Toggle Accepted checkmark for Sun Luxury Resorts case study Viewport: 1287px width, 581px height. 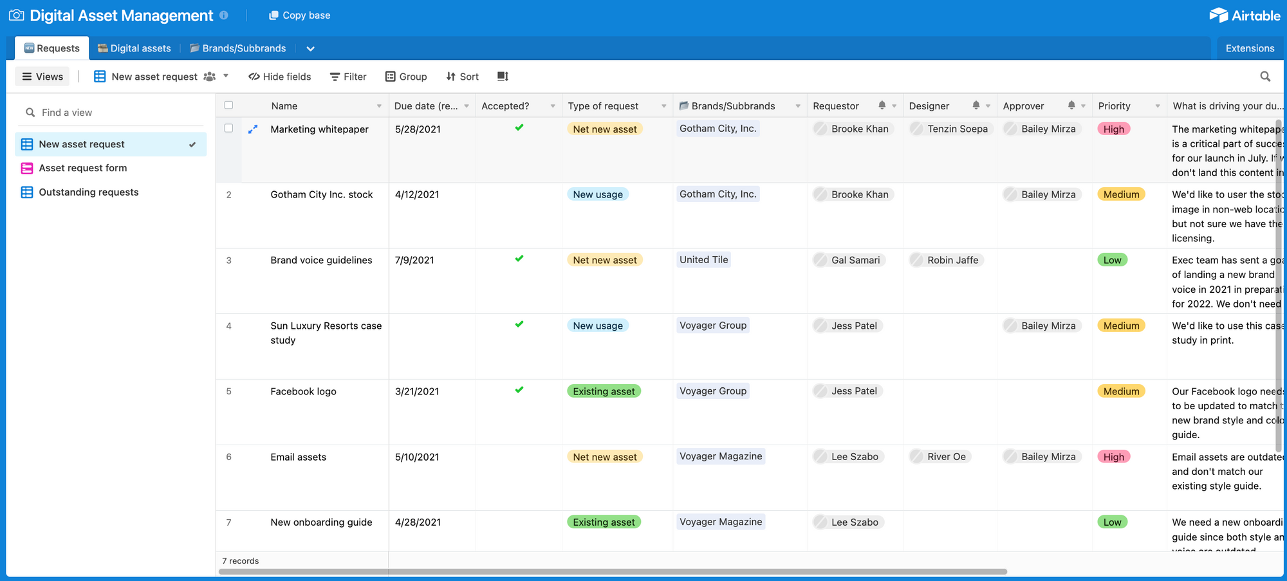(519, 324)
